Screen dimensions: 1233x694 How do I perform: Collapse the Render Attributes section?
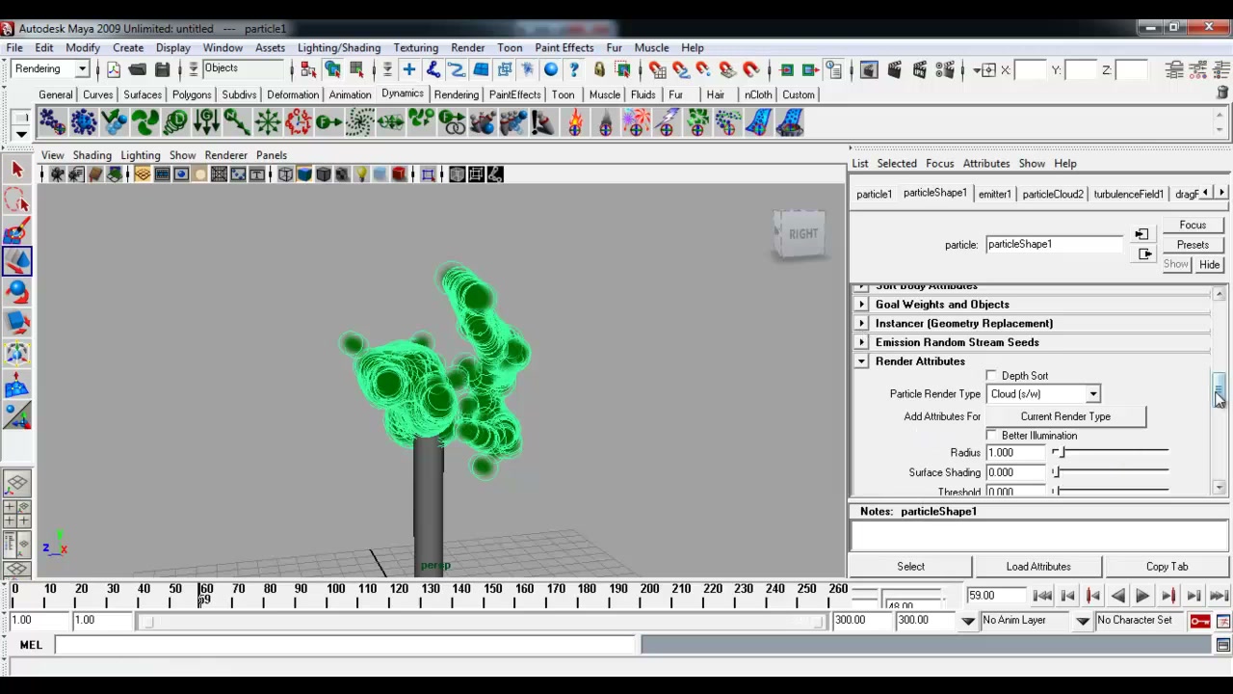click(x=862, y=361)
